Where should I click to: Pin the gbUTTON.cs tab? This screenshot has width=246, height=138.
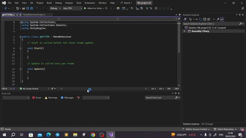pyautogui.click(x=17, y=15)
